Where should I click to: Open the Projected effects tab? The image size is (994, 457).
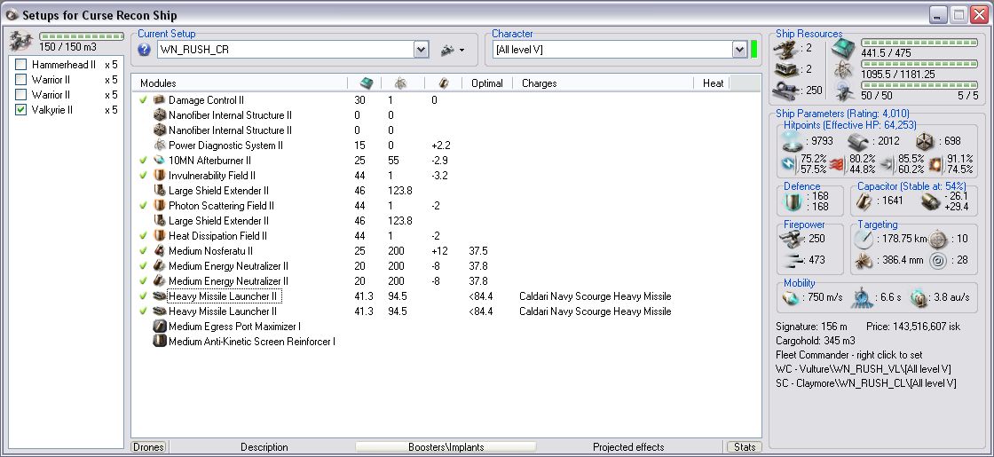point(628,447)
